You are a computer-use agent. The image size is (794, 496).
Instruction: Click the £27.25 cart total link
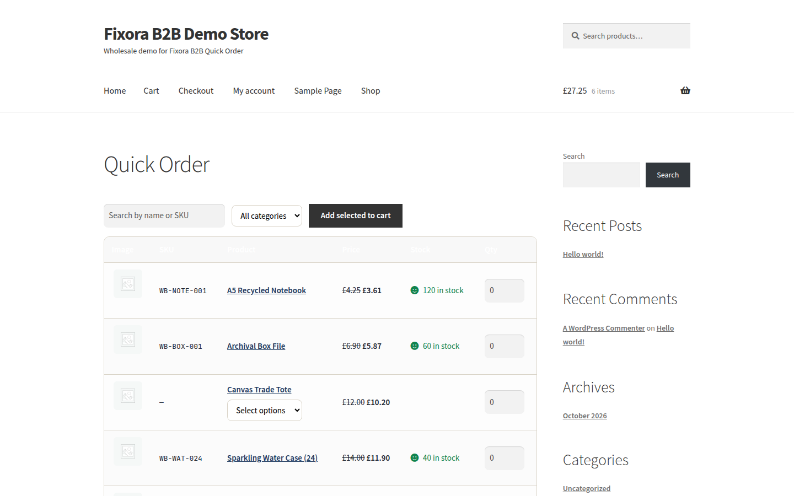(575, 90)
